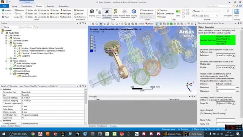Tick the Y degree of freedom checkbox
This screenshot has width=243, height=137.
[92, 39]
